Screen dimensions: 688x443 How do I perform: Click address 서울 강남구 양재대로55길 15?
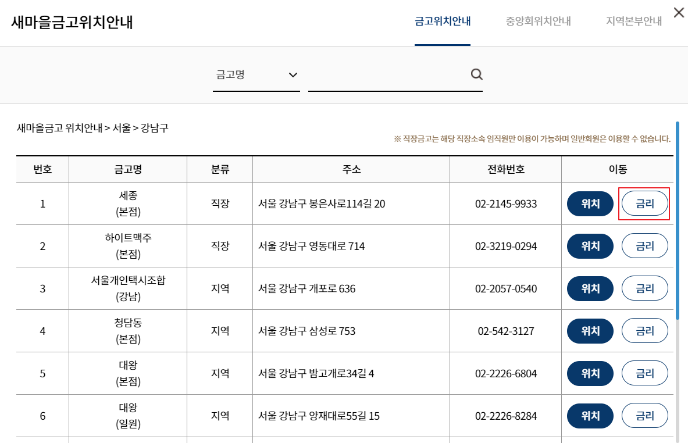pyautogui.click(x=319, y=416)
